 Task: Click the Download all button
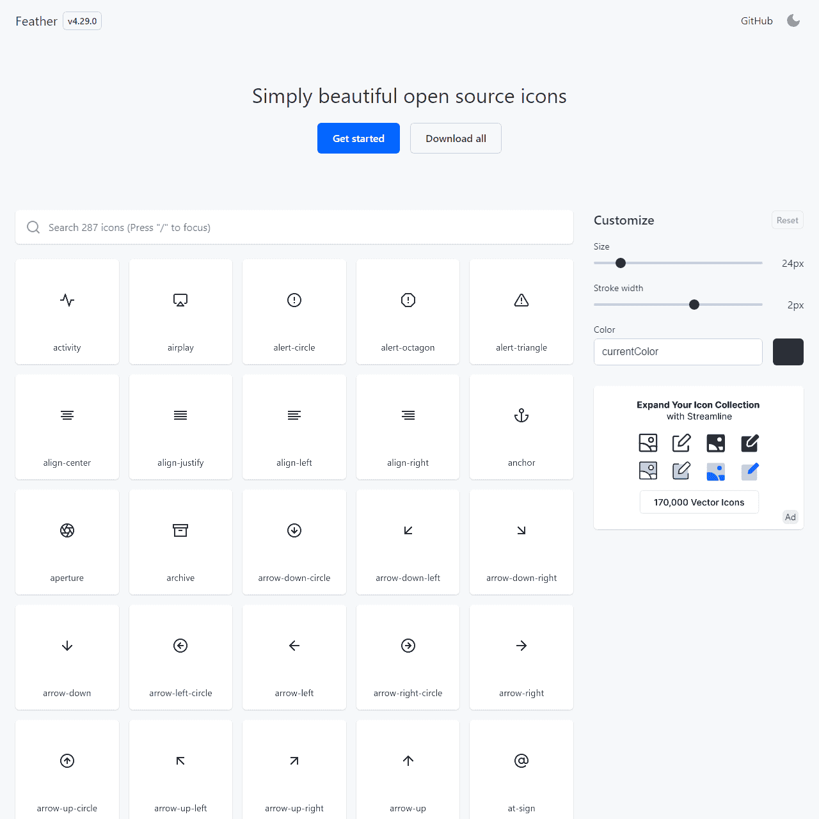point(456,138)
